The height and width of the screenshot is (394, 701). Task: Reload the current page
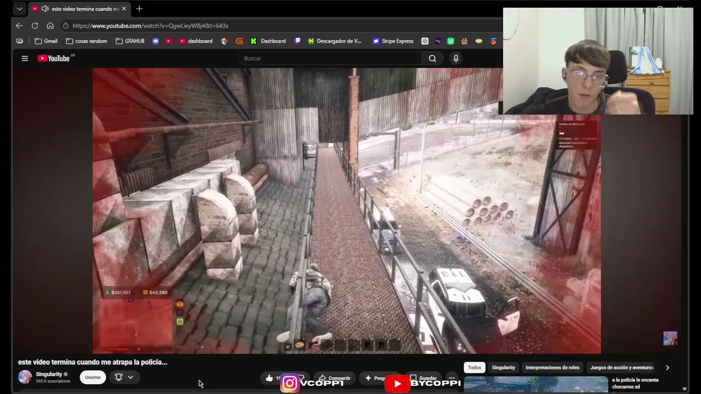(35, 26)
